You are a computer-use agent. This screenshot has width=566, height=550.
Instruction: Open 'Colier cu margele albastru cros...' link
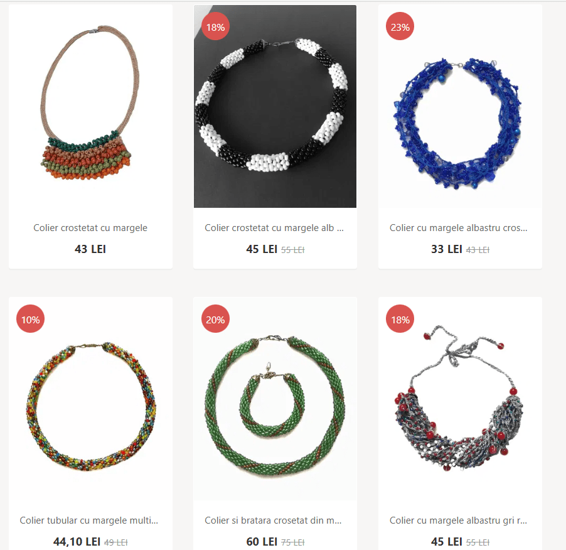[x=459, y=228]
